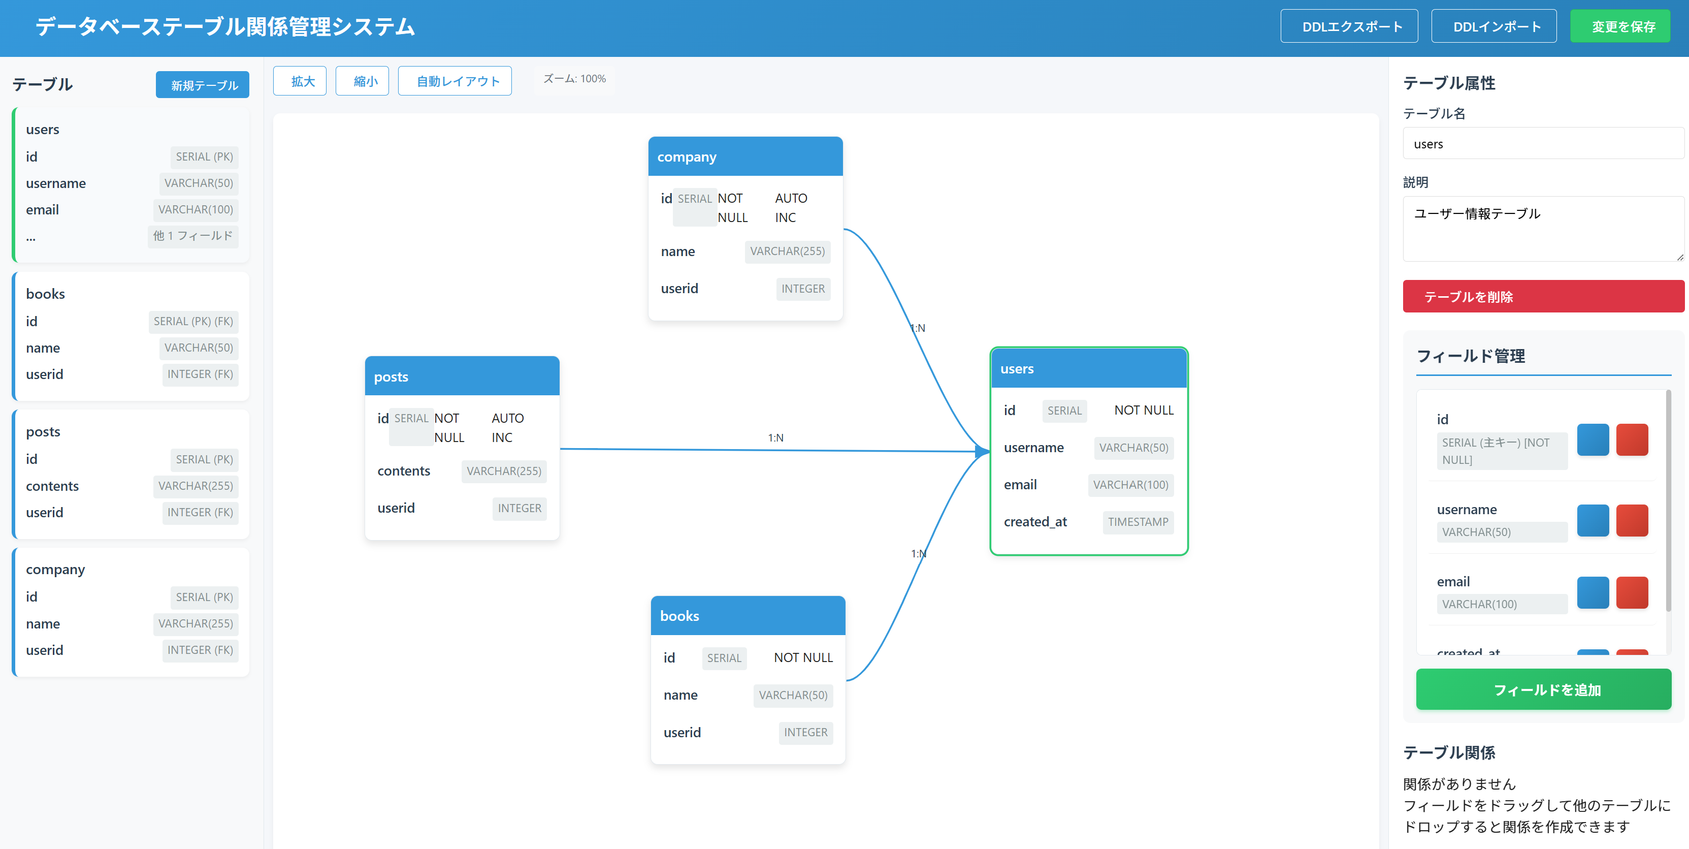Zoom in with the 拡大 button
Viewport: 1689px width, 849px height.
tap(300, 81)
